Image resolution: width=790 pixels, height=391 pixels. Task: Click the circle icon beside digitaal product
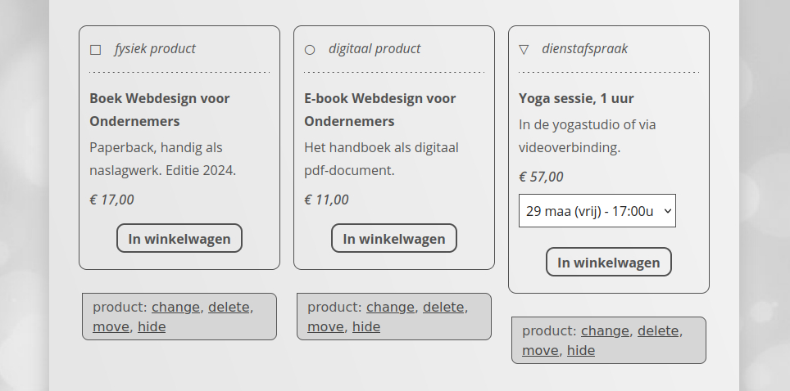point(310,49)
